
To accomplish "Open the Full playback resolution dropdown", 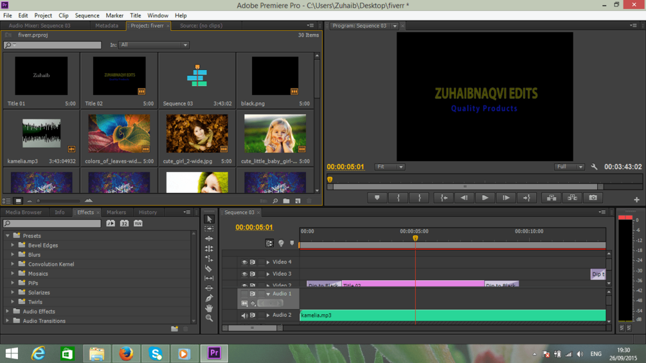I will click(569, 166).
